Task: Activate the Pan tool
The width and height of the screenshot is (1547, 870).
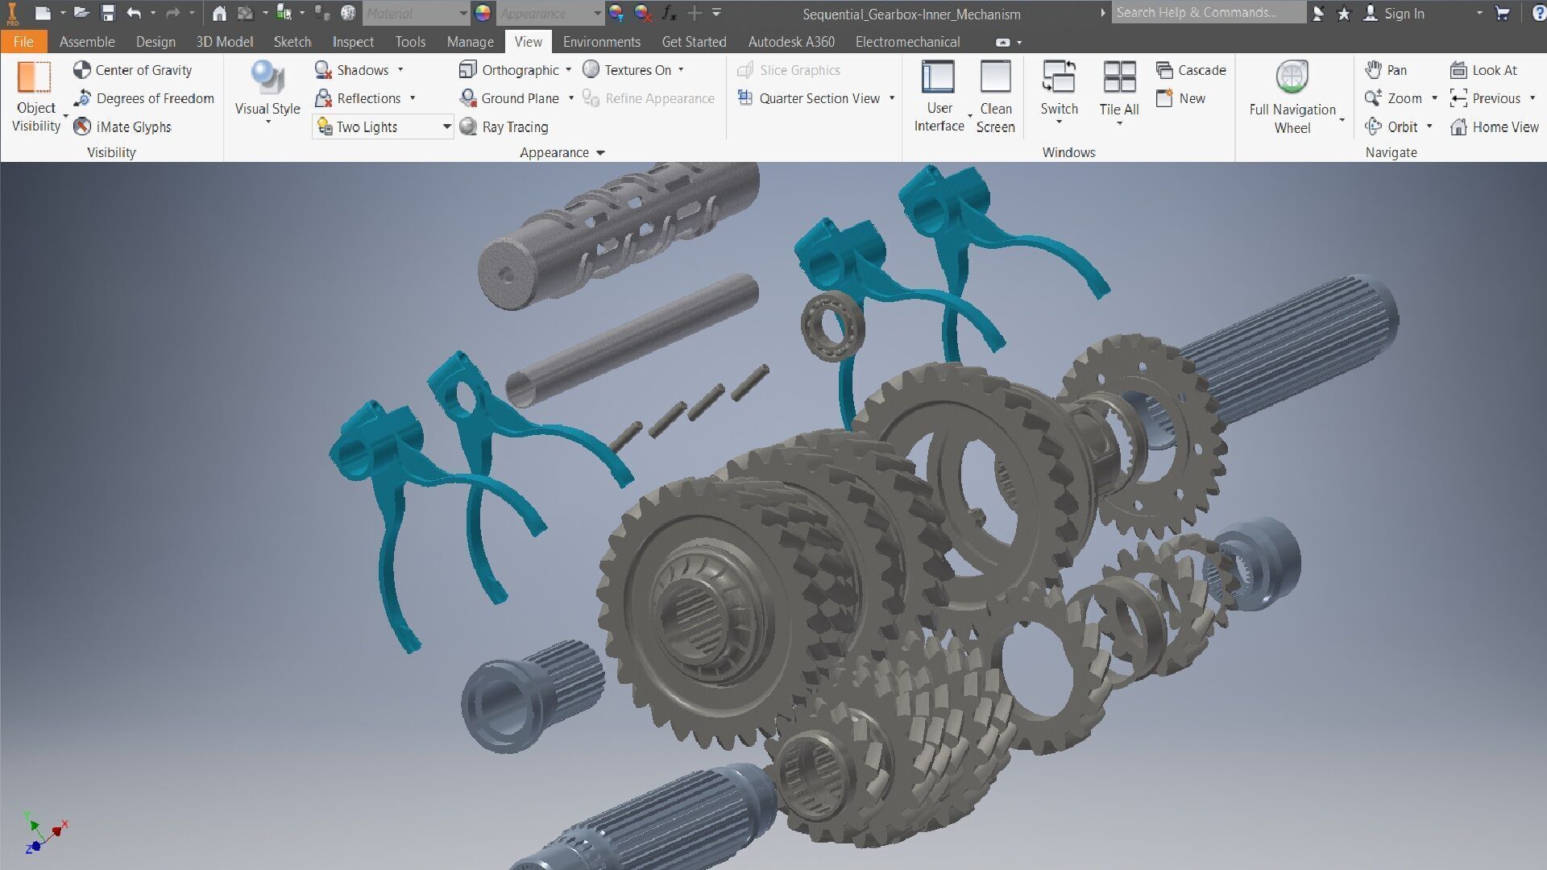Action: [x=1386, y=70]
